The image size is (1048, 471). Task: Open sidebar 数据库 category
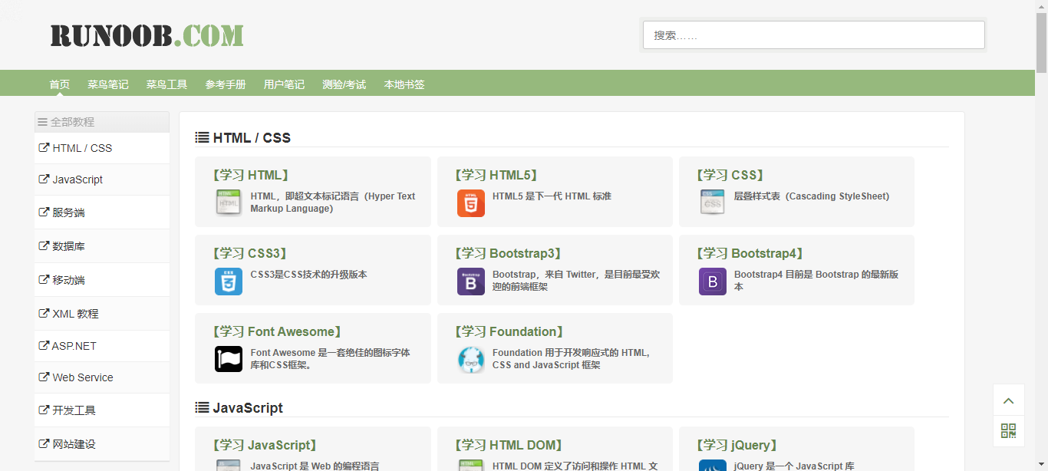pyautogui.click(x=102, y=246)
